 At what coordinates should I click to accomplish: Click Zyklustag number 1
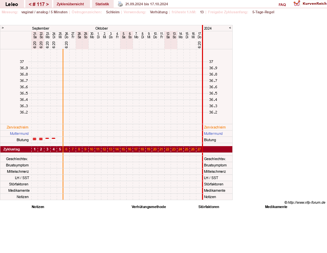coord(35,149)
